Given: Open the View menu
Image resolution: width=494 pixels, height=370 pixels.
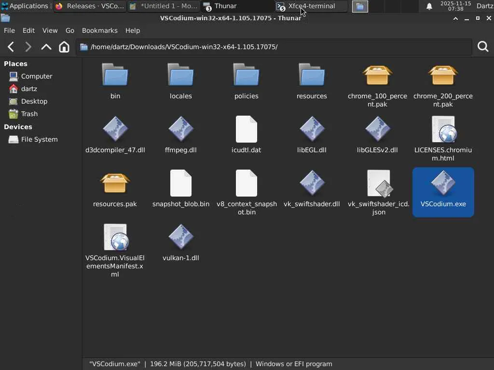Looking at the screenshot, I should [x=50, y=30].
